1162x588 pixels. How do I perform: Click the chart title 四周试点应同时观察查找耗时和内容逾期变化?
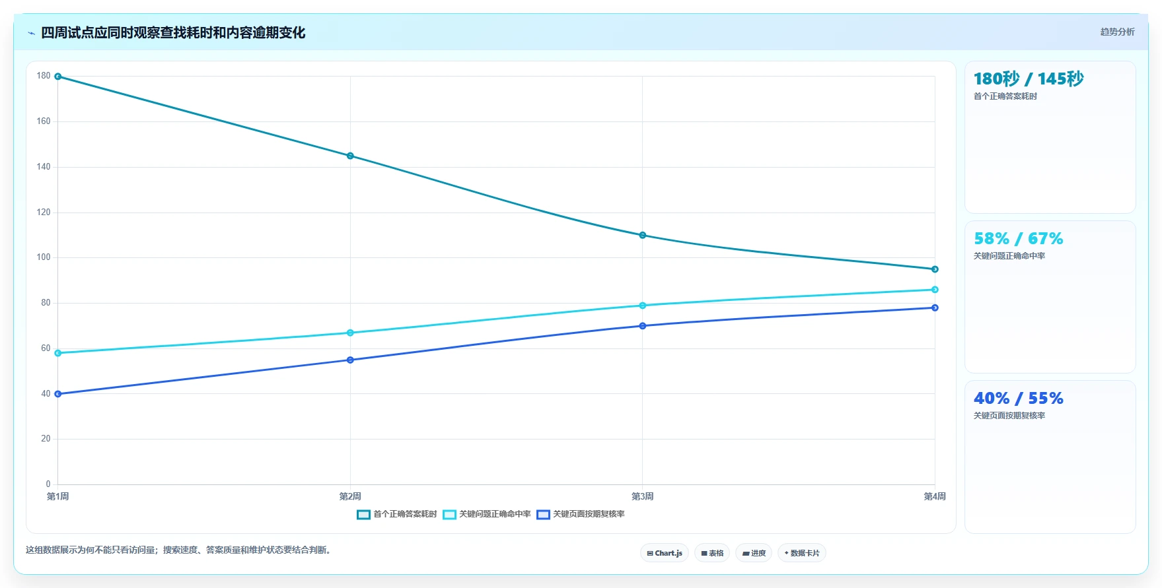click(173, 33)
